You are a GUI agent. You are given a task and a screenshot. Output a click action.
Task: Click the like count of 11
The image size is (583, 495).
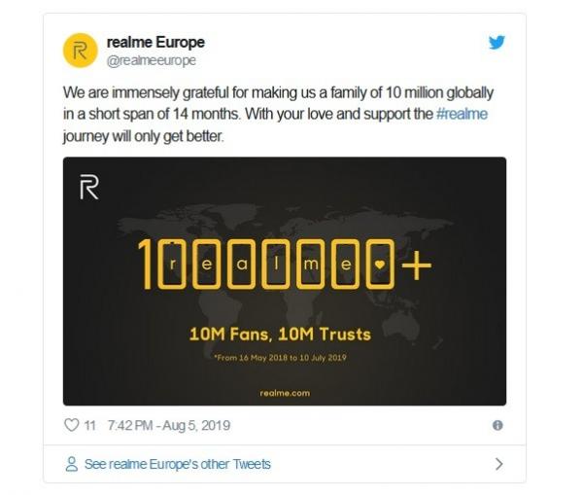pos(89,425)
